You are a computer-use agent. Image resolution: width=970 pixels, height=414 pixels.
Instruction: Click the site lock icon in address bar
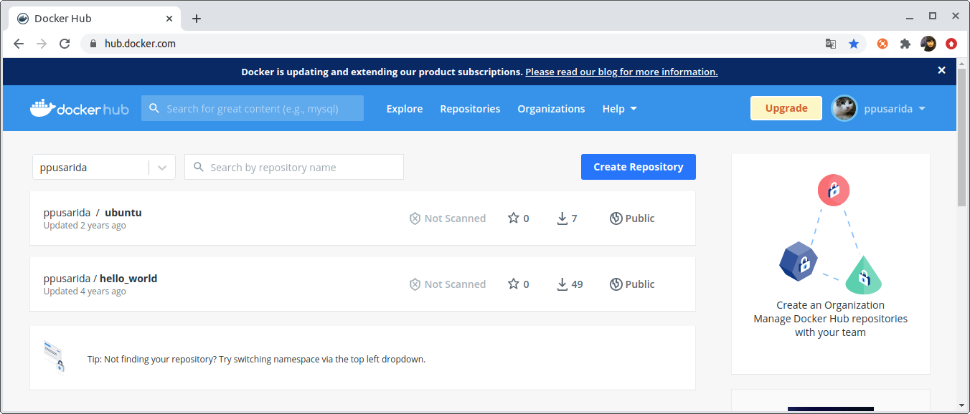[93, 44]
